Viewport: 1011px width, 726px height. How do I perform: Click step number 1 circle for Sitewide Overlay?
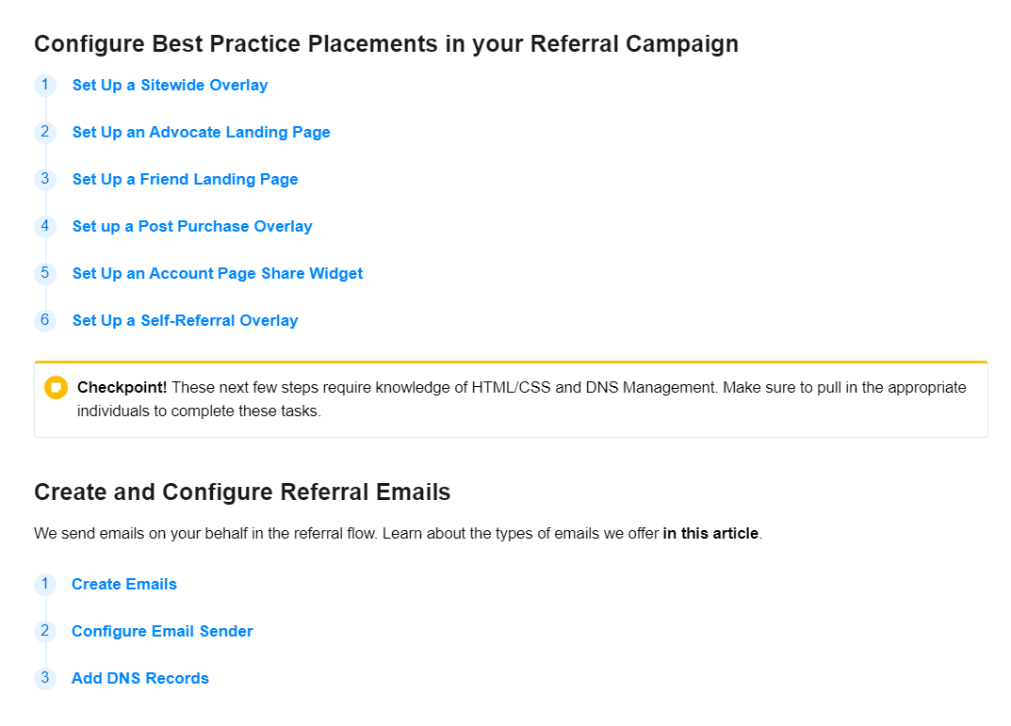[45, 85]
